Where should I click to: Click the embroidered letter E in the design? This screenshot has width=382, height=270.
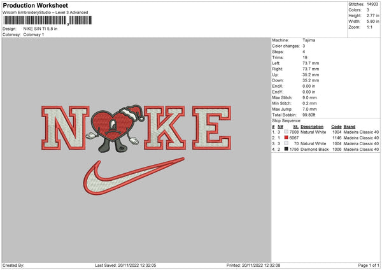[x=211, y=128]
